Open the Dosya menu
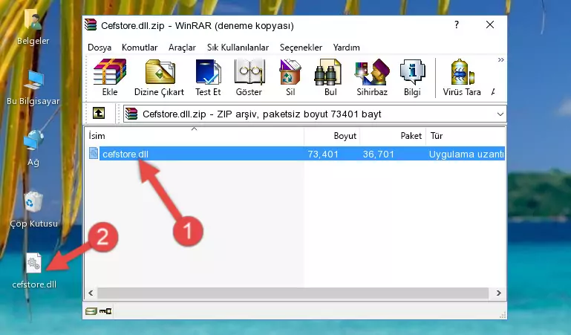The image size is (571, 335). (99, 48)
